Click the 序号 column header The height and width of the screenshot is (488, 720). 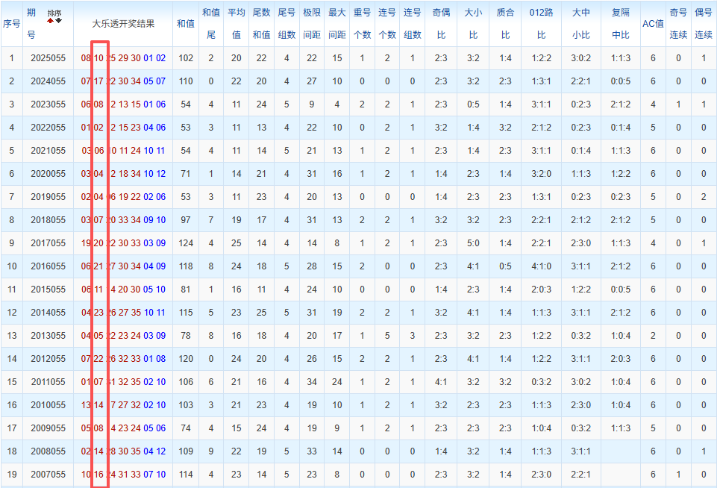pyautogui.click(x=11, y=23)
